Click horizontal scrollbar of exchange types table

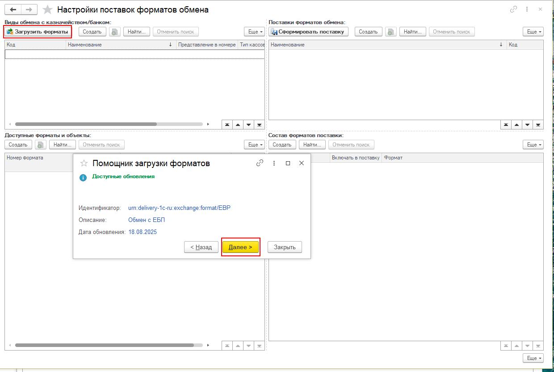point(86,124)
